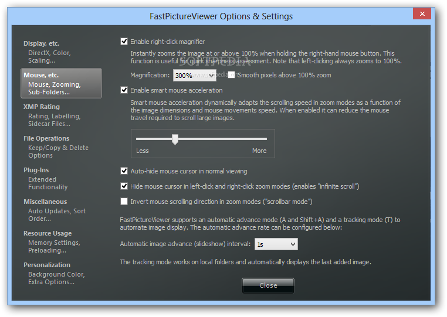Close the Options & Settings window

[422, 13]
